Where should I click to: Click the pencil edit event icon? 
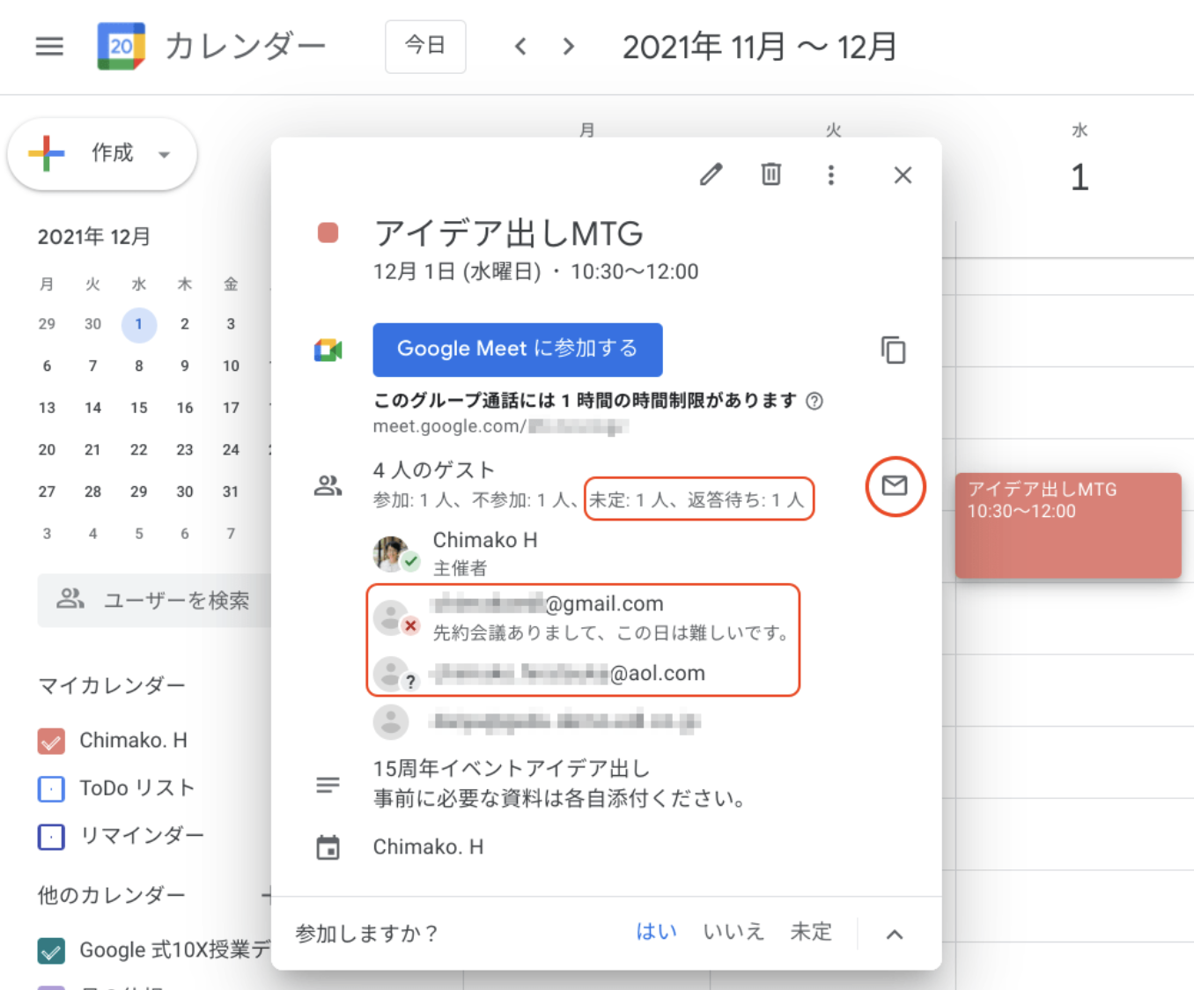pos(711,174)
